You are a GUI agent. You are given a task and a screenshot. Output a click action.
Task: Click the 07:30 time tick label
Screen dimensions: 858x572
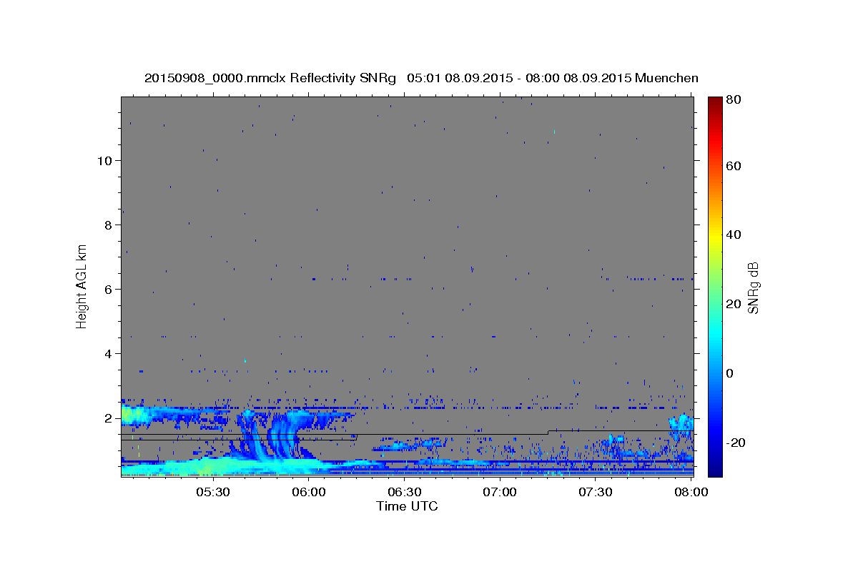click(595, 492)
